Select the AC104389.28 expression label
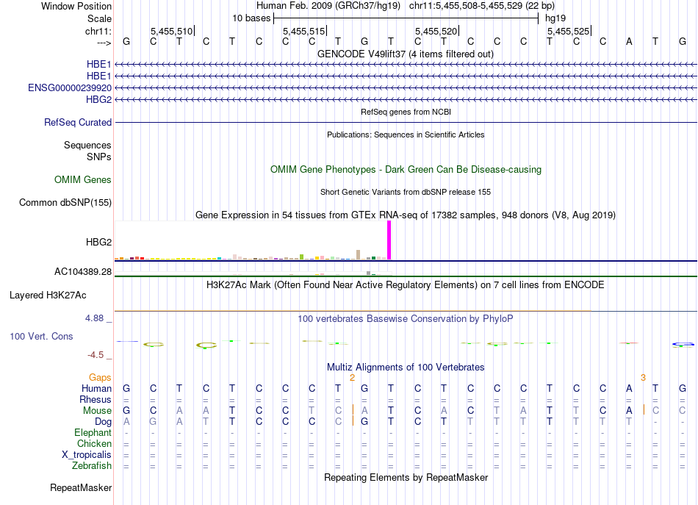698x505 pixels. tap(83, 271)
